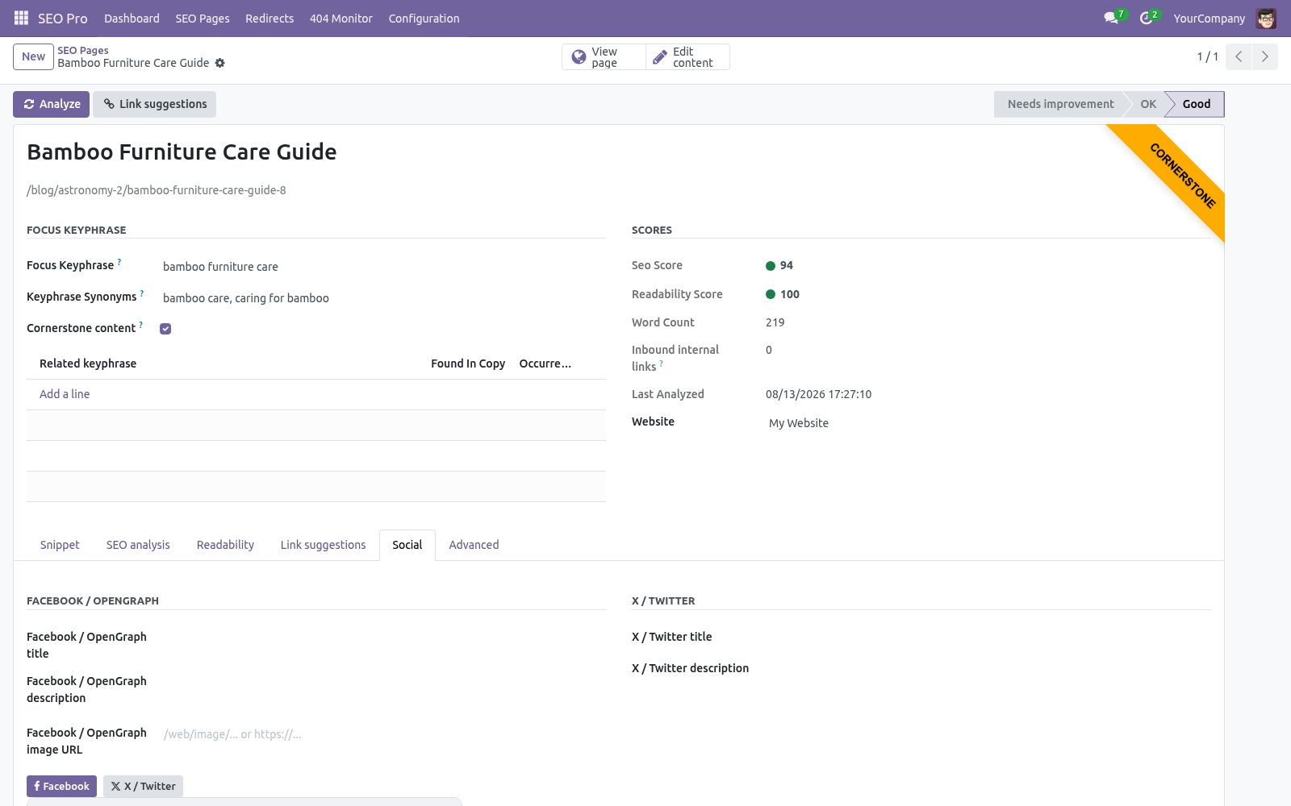Show help tooltip for Focus Keyphrase
The image size is (1291, 806).
coord(119,262)
